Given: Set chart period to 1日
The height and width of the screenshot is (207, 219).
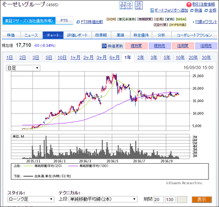Looking at the screenshot, I should pos(10,57).
